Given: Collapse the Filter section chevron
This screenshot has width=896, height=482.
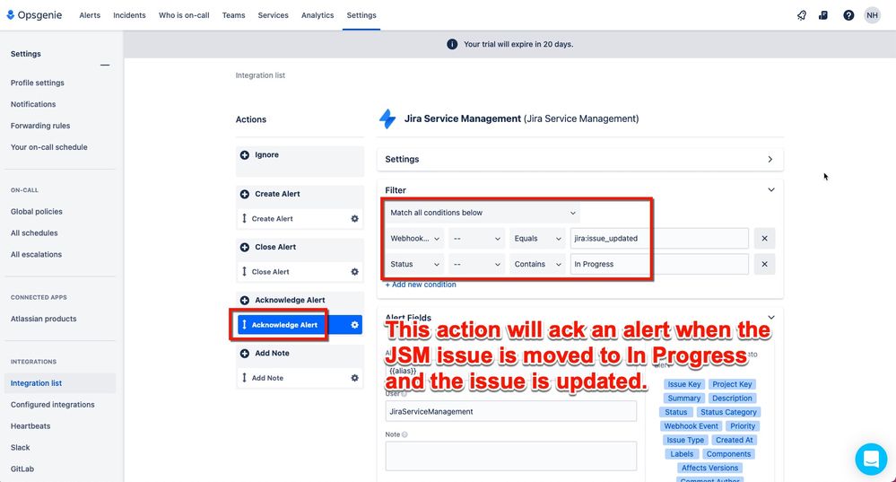Looking at the screenshot, I should (x=770, y=189).
